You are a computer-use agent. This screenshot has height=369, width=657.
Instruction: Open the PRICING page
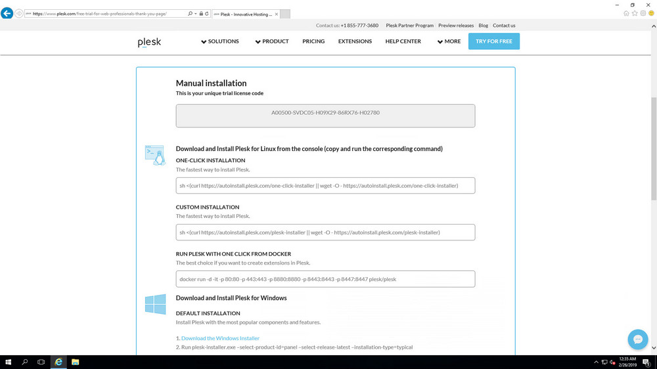pyautogui.click(x=313, y=41)
